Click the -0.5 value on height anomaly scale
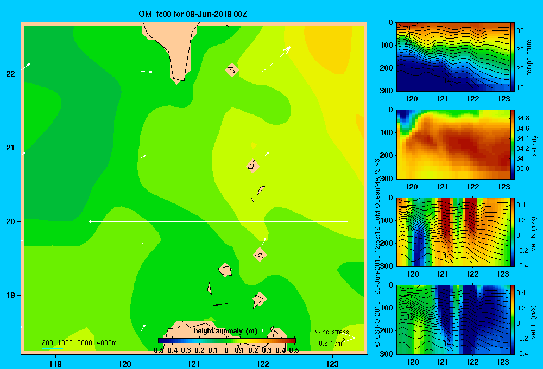 tap(157, 351)
